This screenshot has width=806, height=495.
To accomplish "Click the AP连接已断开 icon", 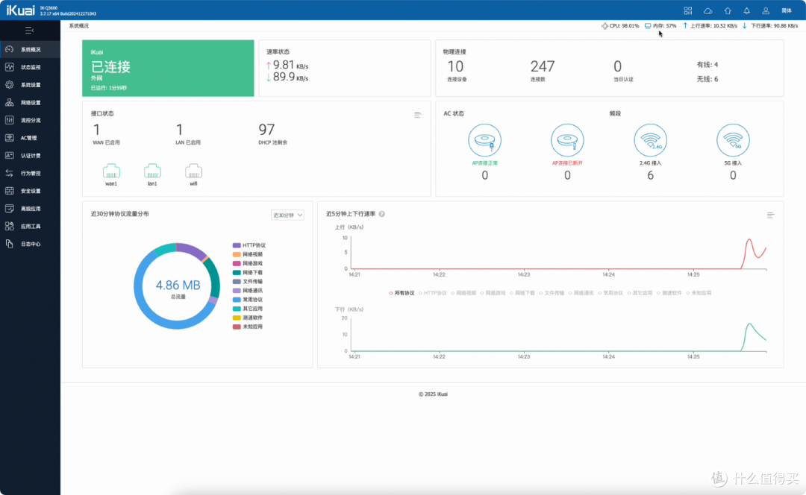I will (x=567, y=140).
